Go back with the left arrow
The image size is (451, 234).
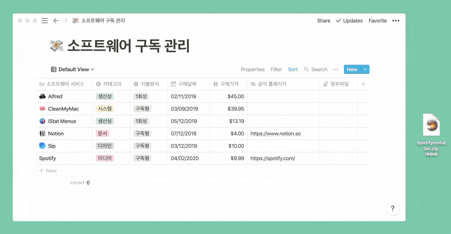[56, 21]
